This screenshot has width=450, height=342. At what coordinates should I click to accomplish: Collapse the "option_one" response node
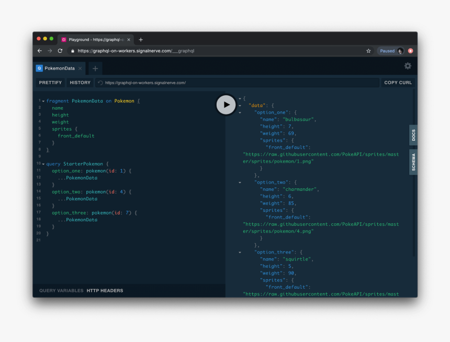pos(240,112)
